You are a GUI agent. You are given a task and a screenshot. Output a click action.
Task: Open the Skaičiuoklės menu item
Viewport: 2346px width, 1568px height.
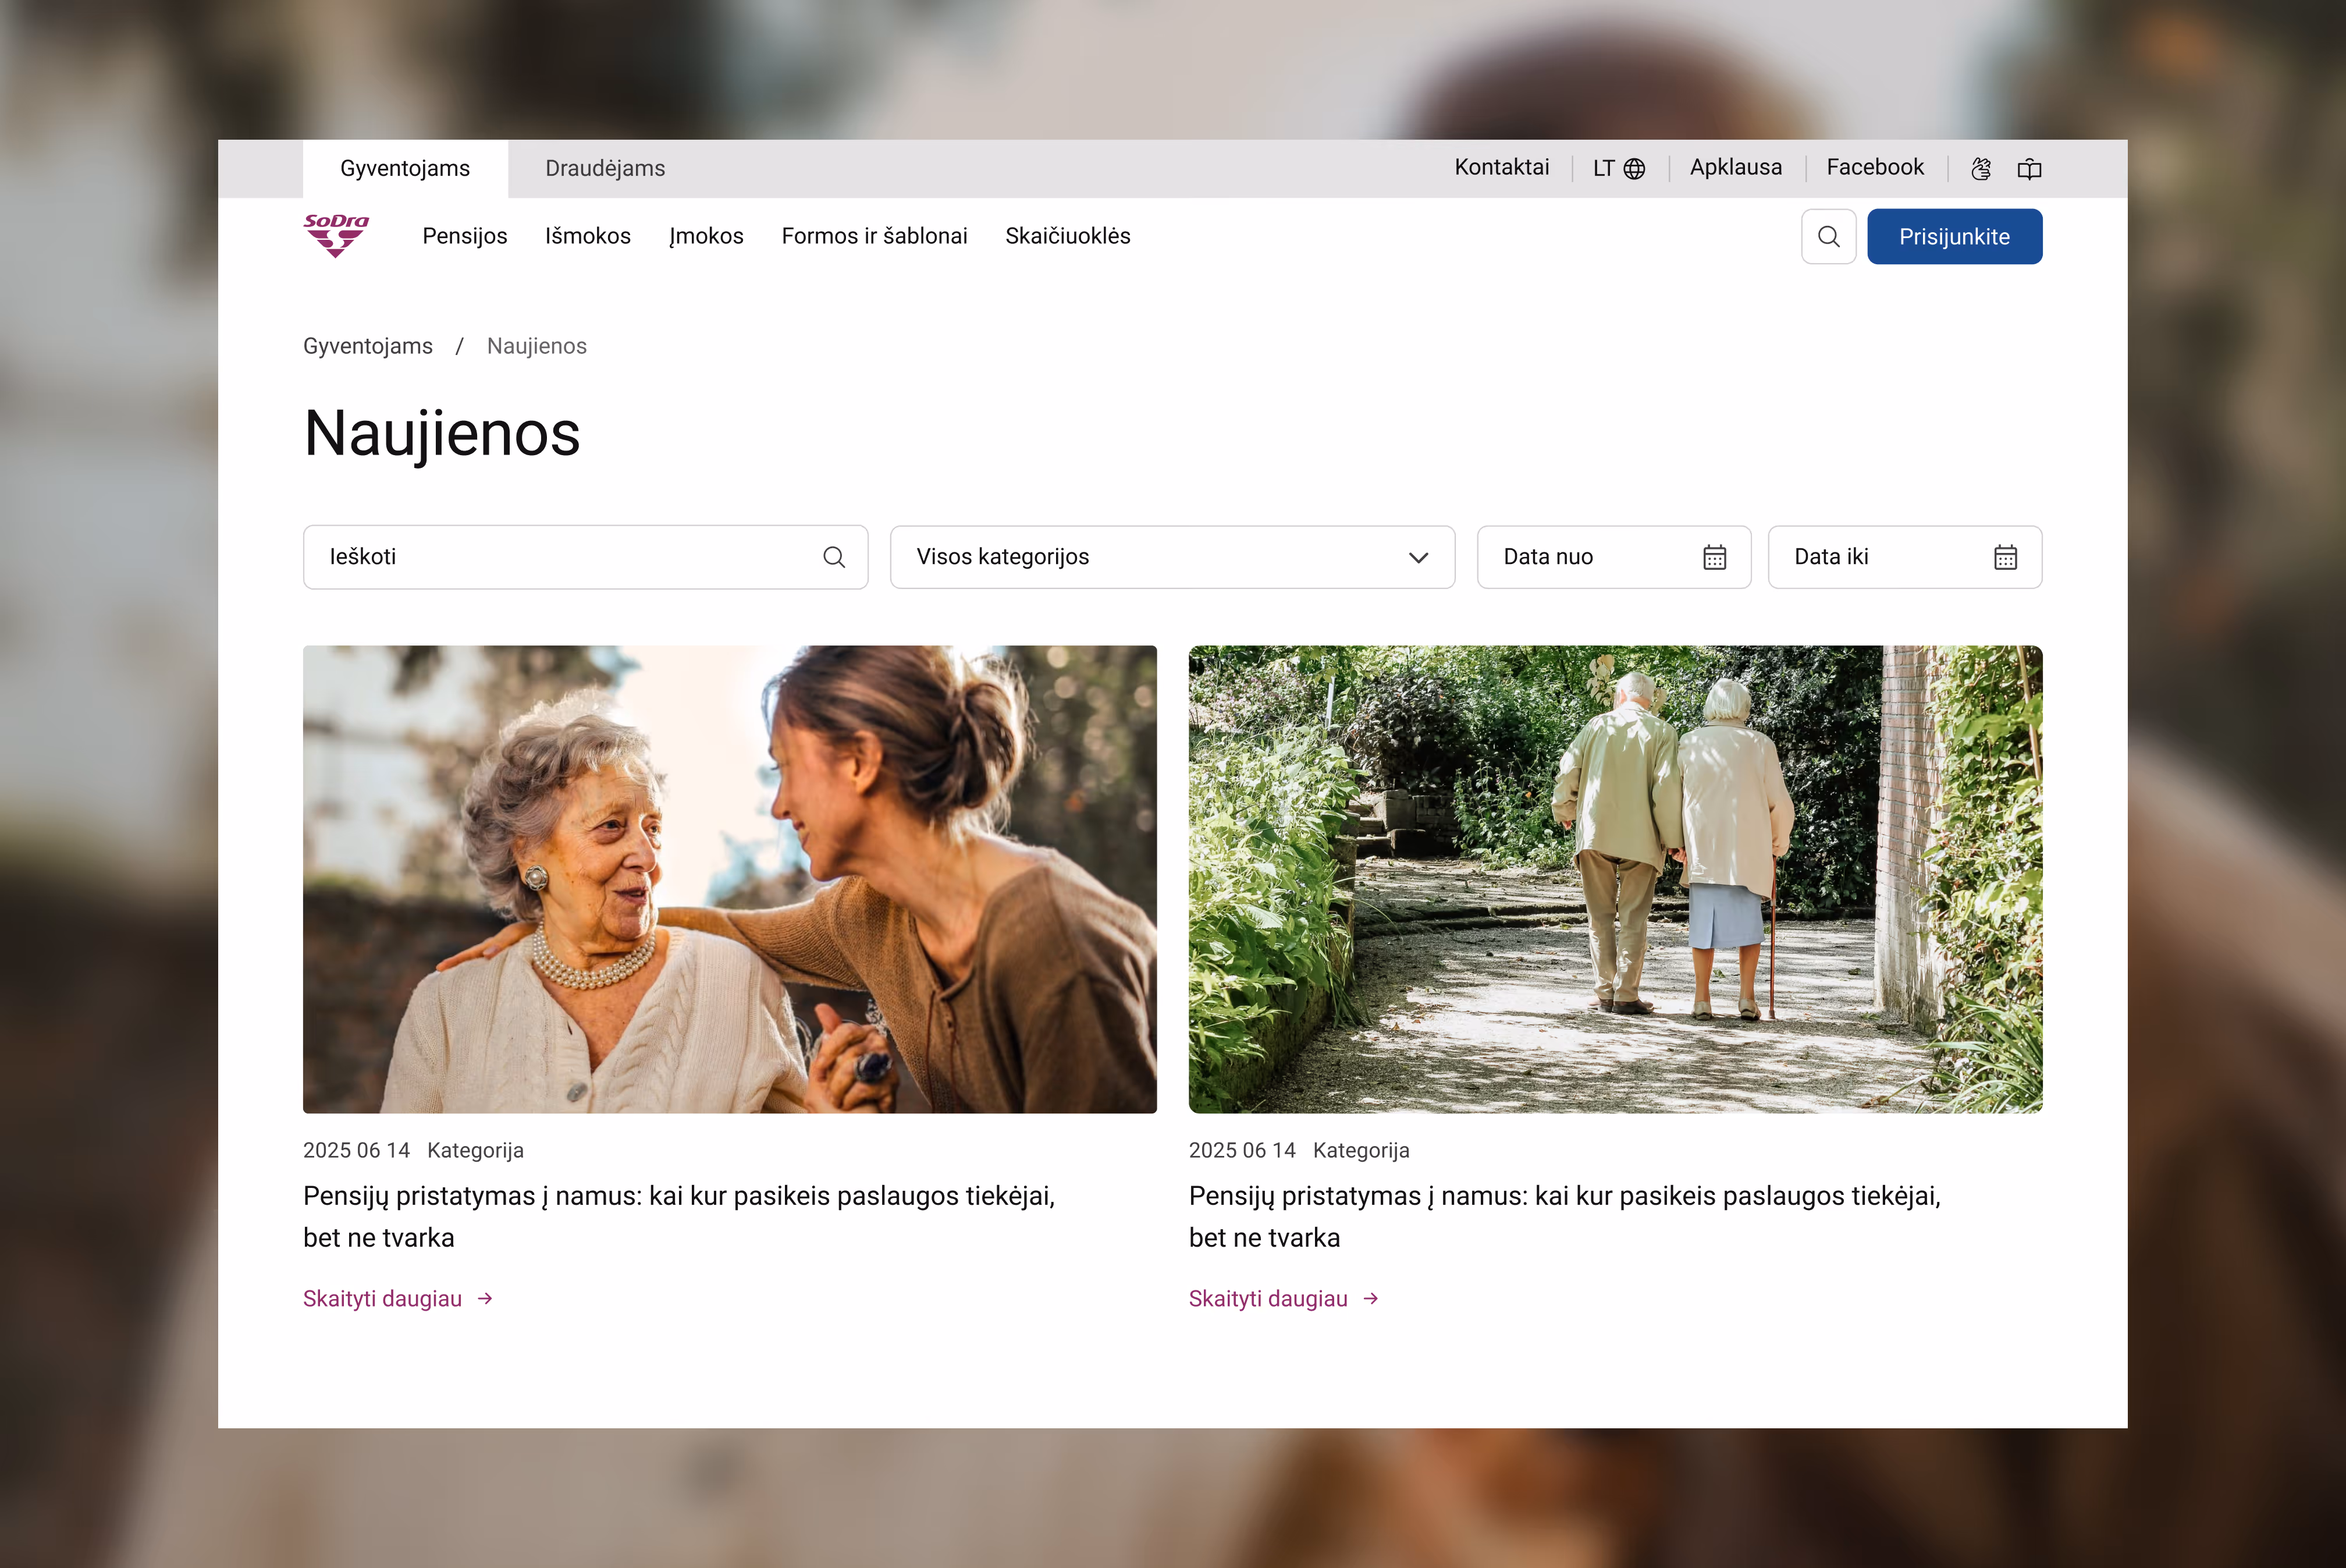1067,236
